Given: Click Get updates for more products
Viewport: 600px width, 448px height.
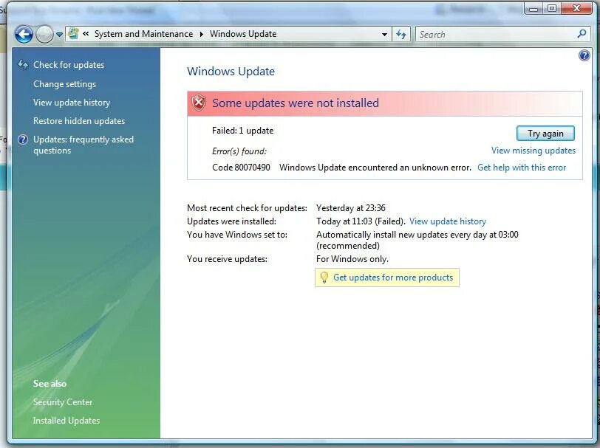Looking at the screenshot, I should tap(393, 278).
